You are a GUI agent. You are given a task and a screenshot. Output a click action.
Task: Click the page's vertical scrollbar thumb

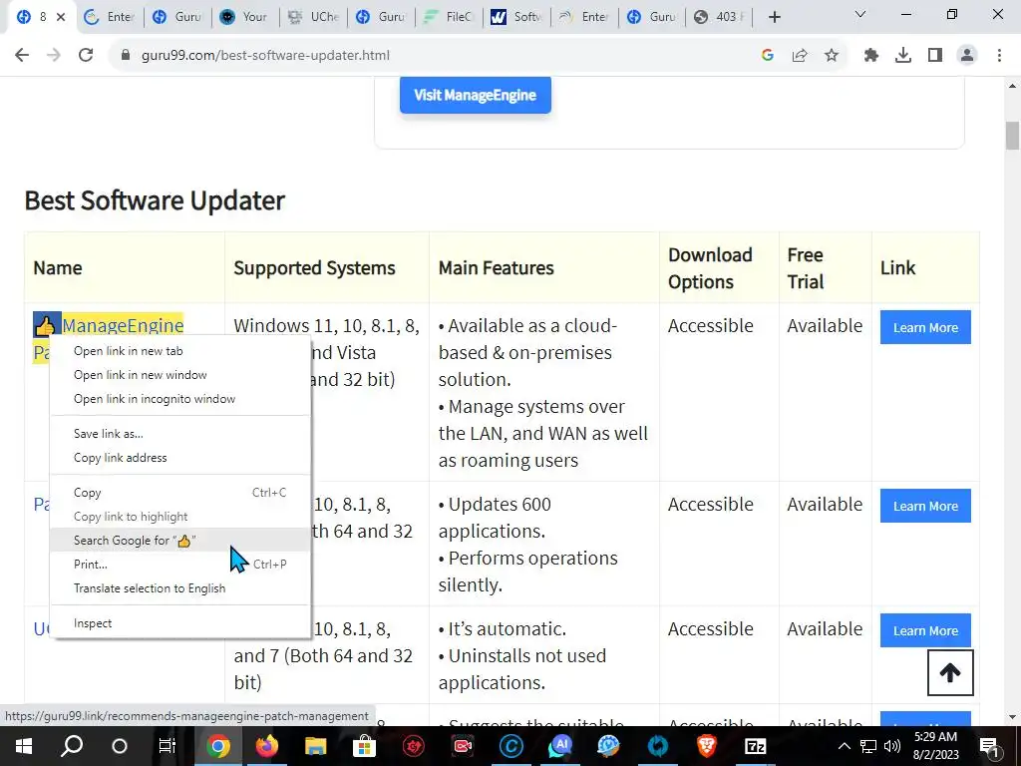click(1012, 136)
